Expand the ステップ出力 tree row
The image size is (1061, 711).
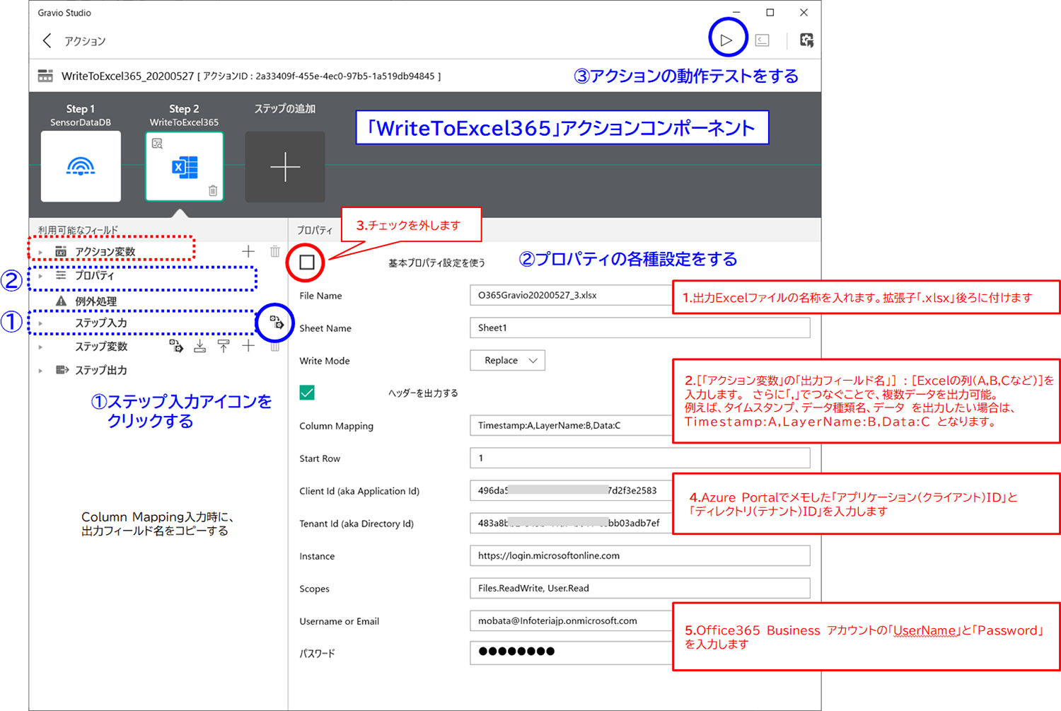[40, 371]
